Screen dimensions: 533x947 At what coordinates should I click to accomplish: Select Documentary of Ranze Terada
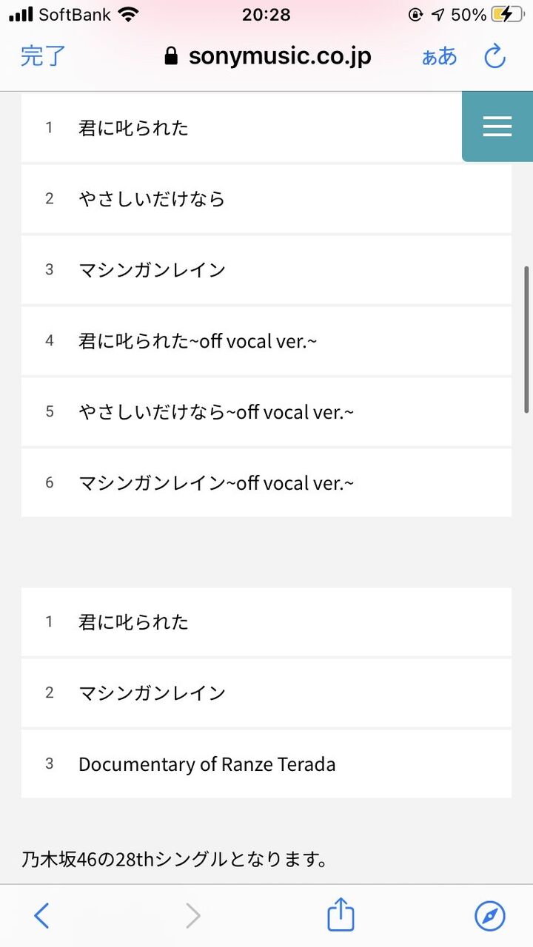click(x=266, y=764)
